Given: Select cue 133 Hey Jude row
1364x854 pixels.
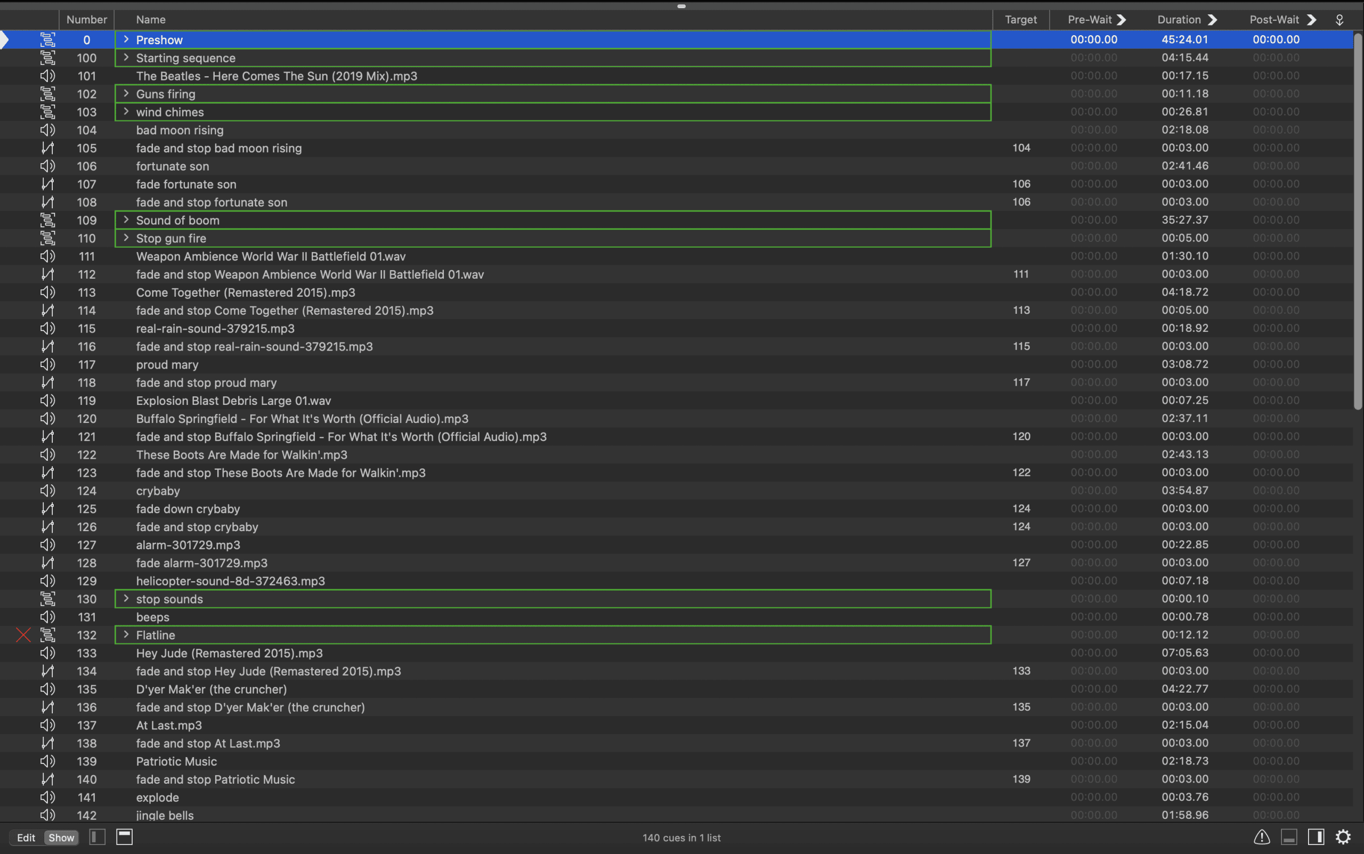Looking at the screenshot, I should 229,653.
